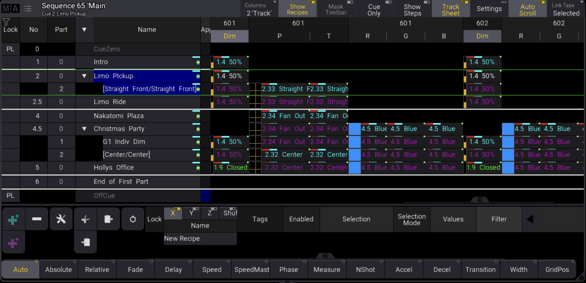
Task: Click the splitter handle above the layer toolbar
Action: pos(325,256)
